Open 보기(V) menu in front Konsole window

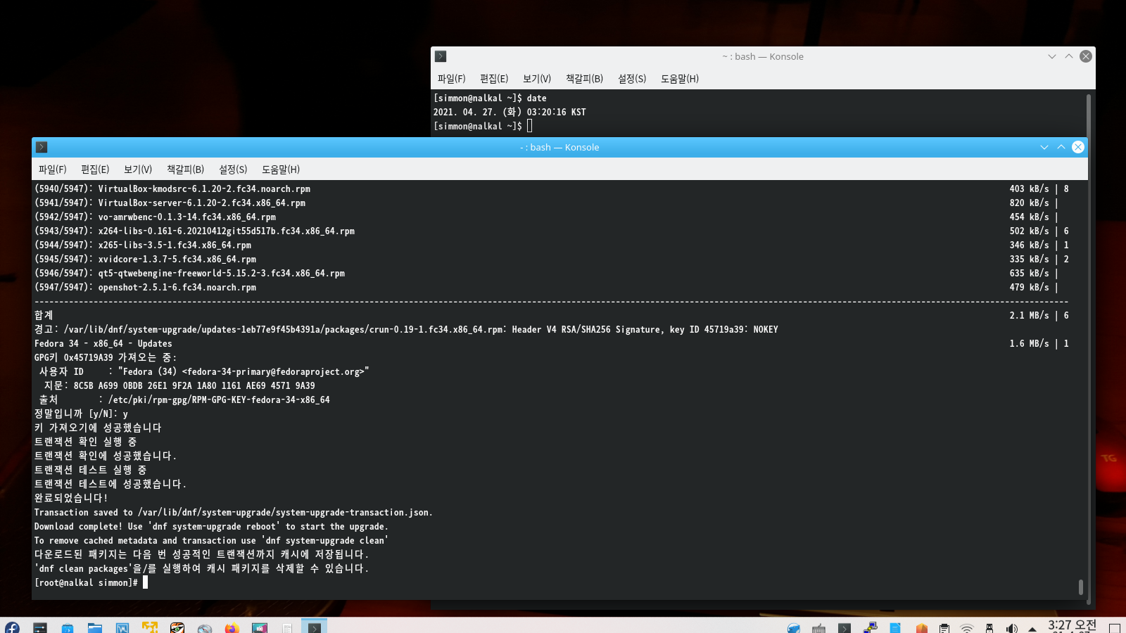pyautogui.click(x=138, y=170)
